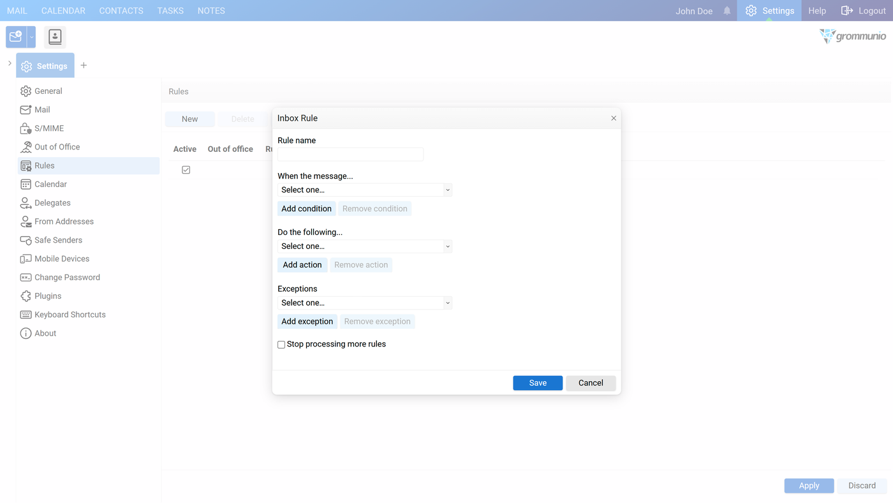Open the S/MIME settings icon
This screenshot has height=503, width=893.
click(26, 128)
